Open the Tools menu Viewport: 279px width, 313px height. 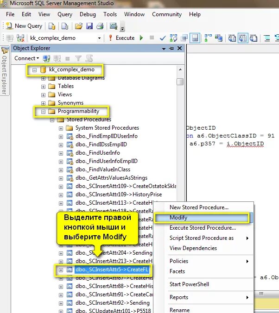110,14
